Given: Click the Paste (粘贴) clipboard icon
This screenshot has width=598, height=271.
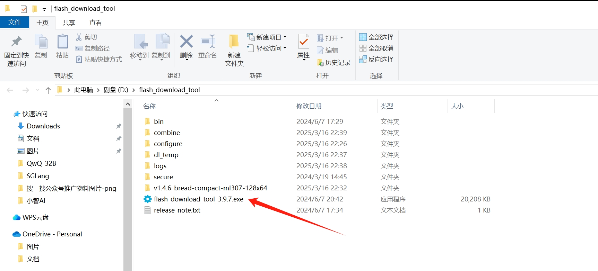Looking at the screenshot, I should pos(62,42).
